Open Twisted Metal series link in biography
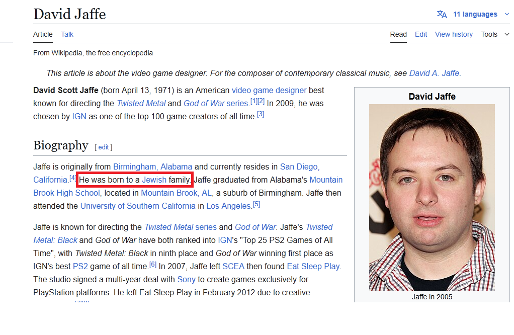Viewport: 514px width, 335px height. click(x=181, y=227)
